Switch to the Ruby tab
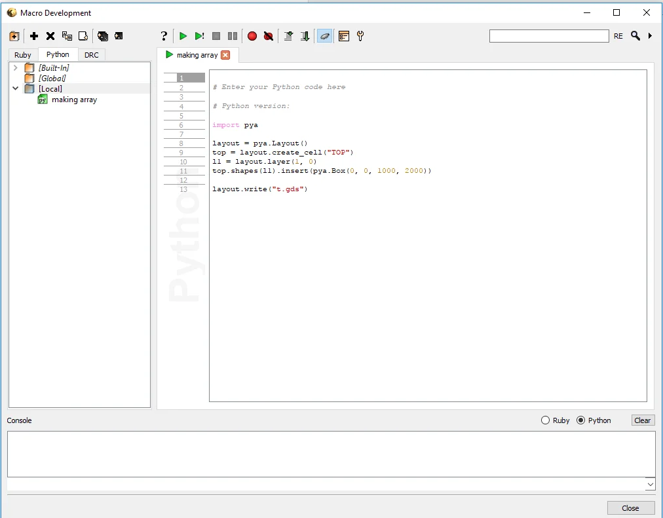 23,55
